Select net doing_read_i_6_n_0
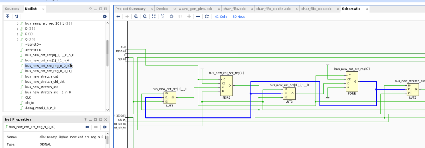 pyautogui.click(x=41, y=108)
